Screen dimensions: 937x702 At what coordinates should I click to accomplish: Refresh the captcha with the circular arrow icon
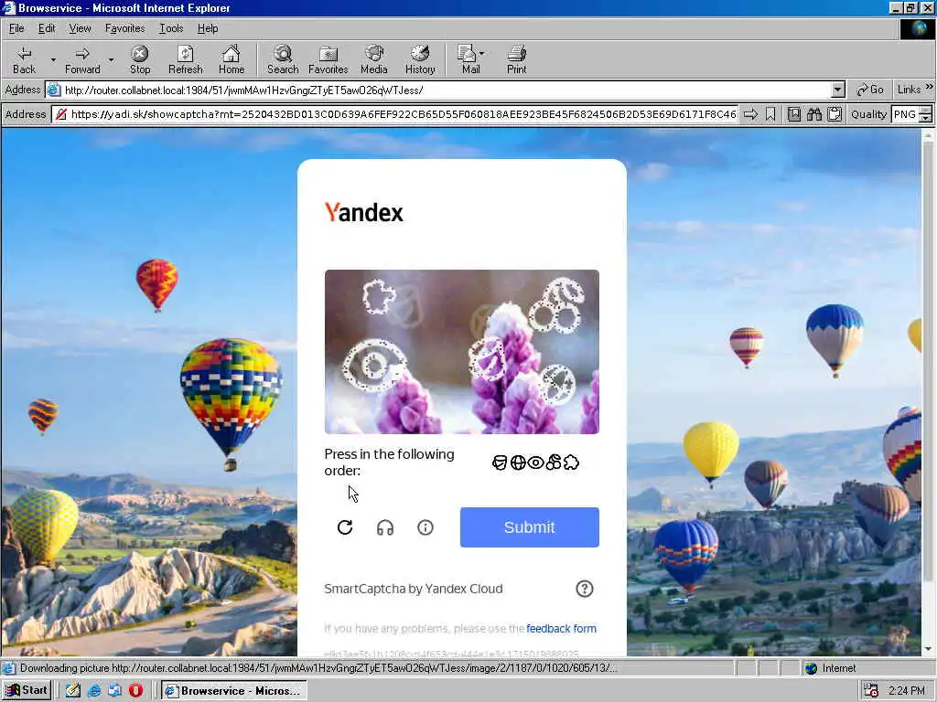[345, 527]
